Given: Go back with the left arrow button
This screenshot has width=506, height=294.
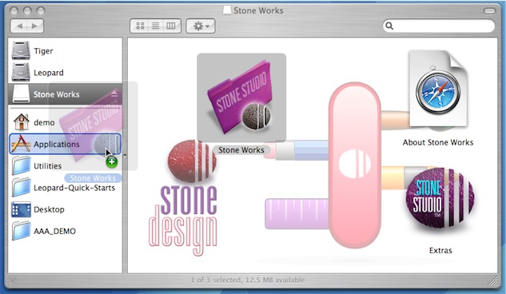Looking at the screenshot, I should (19, 26).
